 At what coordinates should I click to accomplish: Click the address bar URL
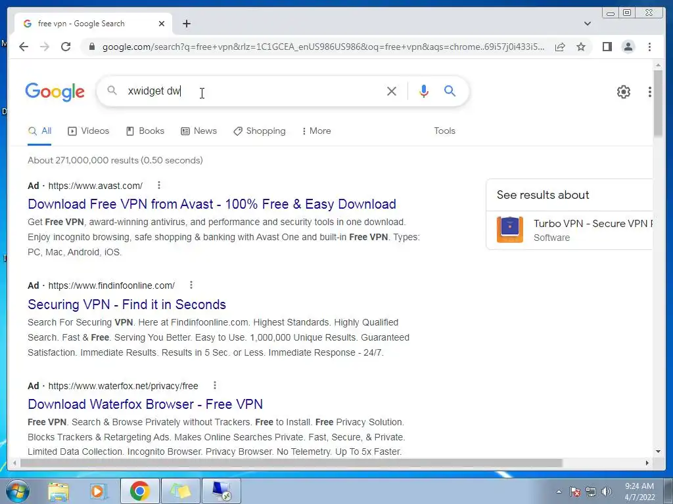323,47
